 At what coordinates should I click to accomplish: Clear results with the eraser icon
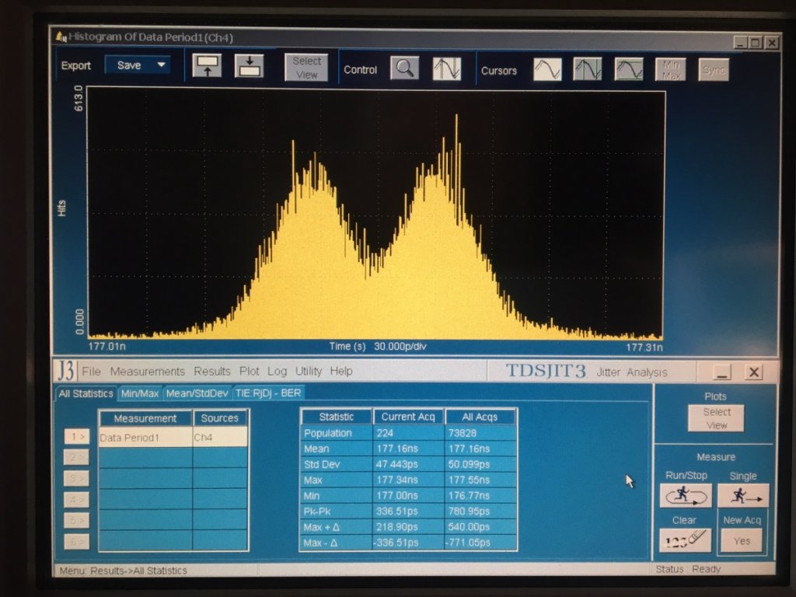point(685,539)
